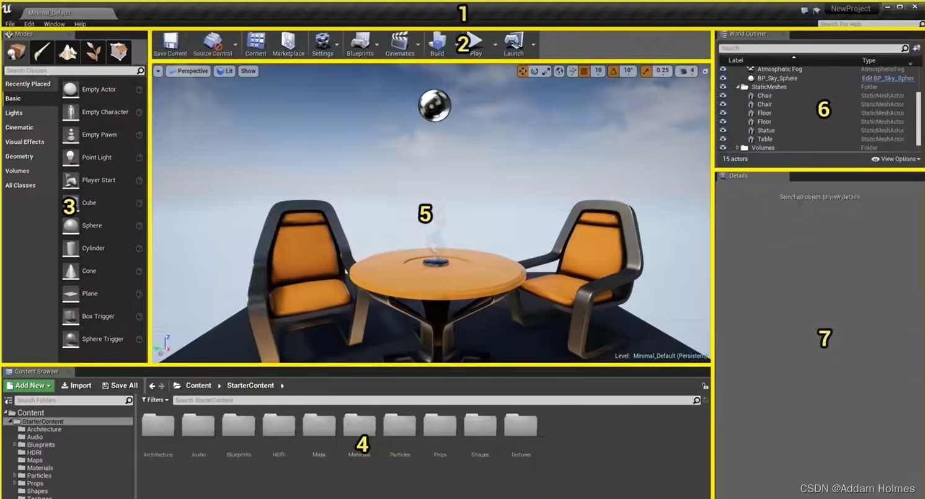Expand the Volumes folder in World Outliner
This screenshot has width=925, height=499.
pyautogui.click(x=737, y=148)
